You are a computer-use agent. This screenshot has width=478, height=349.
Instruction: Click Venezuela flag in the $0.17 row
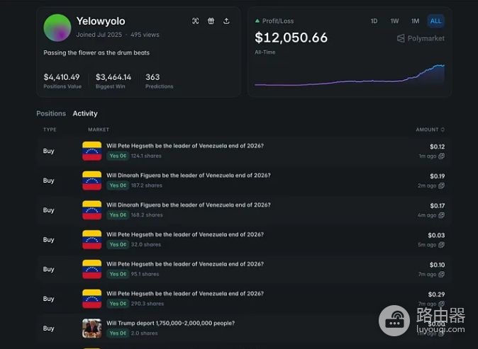91,210
